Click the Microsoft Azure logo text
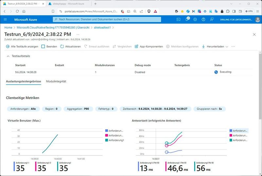262x176 pixels. pos(26,20)
